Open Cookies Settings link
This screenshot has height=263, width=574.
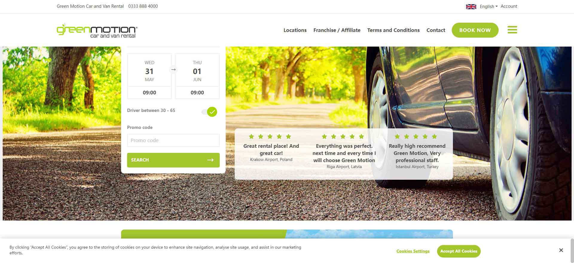[x=413, y=251]
